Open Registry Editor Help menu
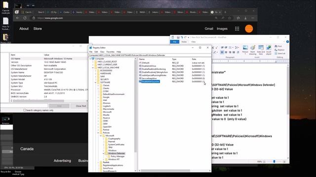 [x=118, y=52]
